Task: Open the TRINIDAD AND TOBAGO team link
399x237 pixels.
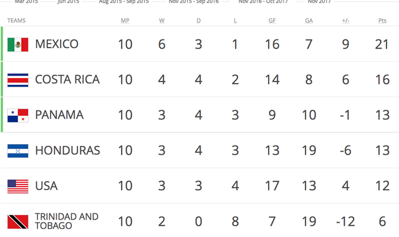Action: 67,221
